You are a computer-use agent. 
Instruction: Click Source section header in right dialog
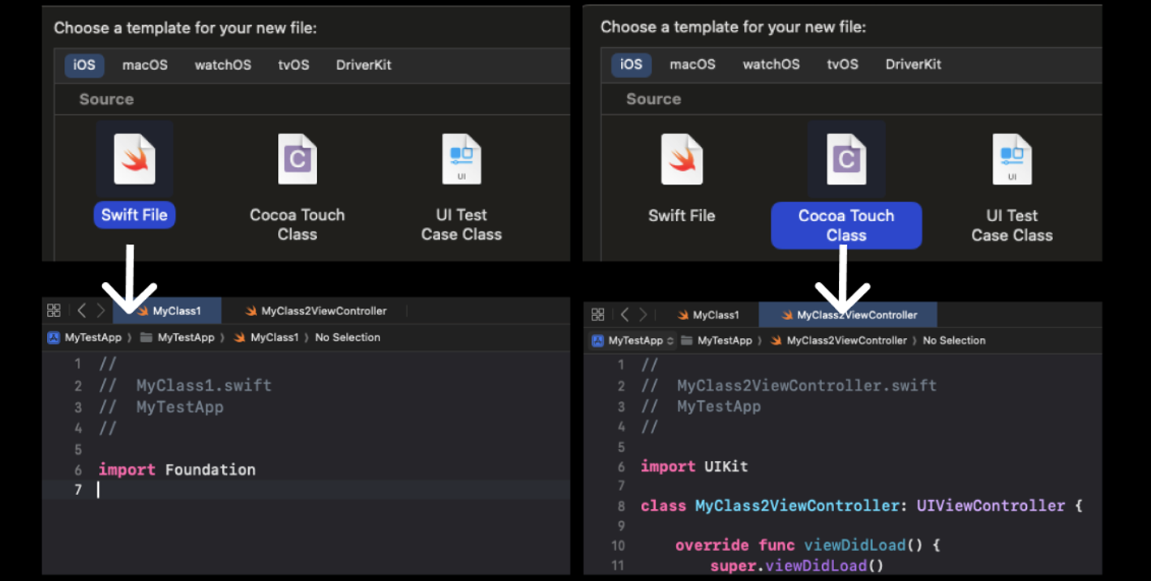[653, 99]
